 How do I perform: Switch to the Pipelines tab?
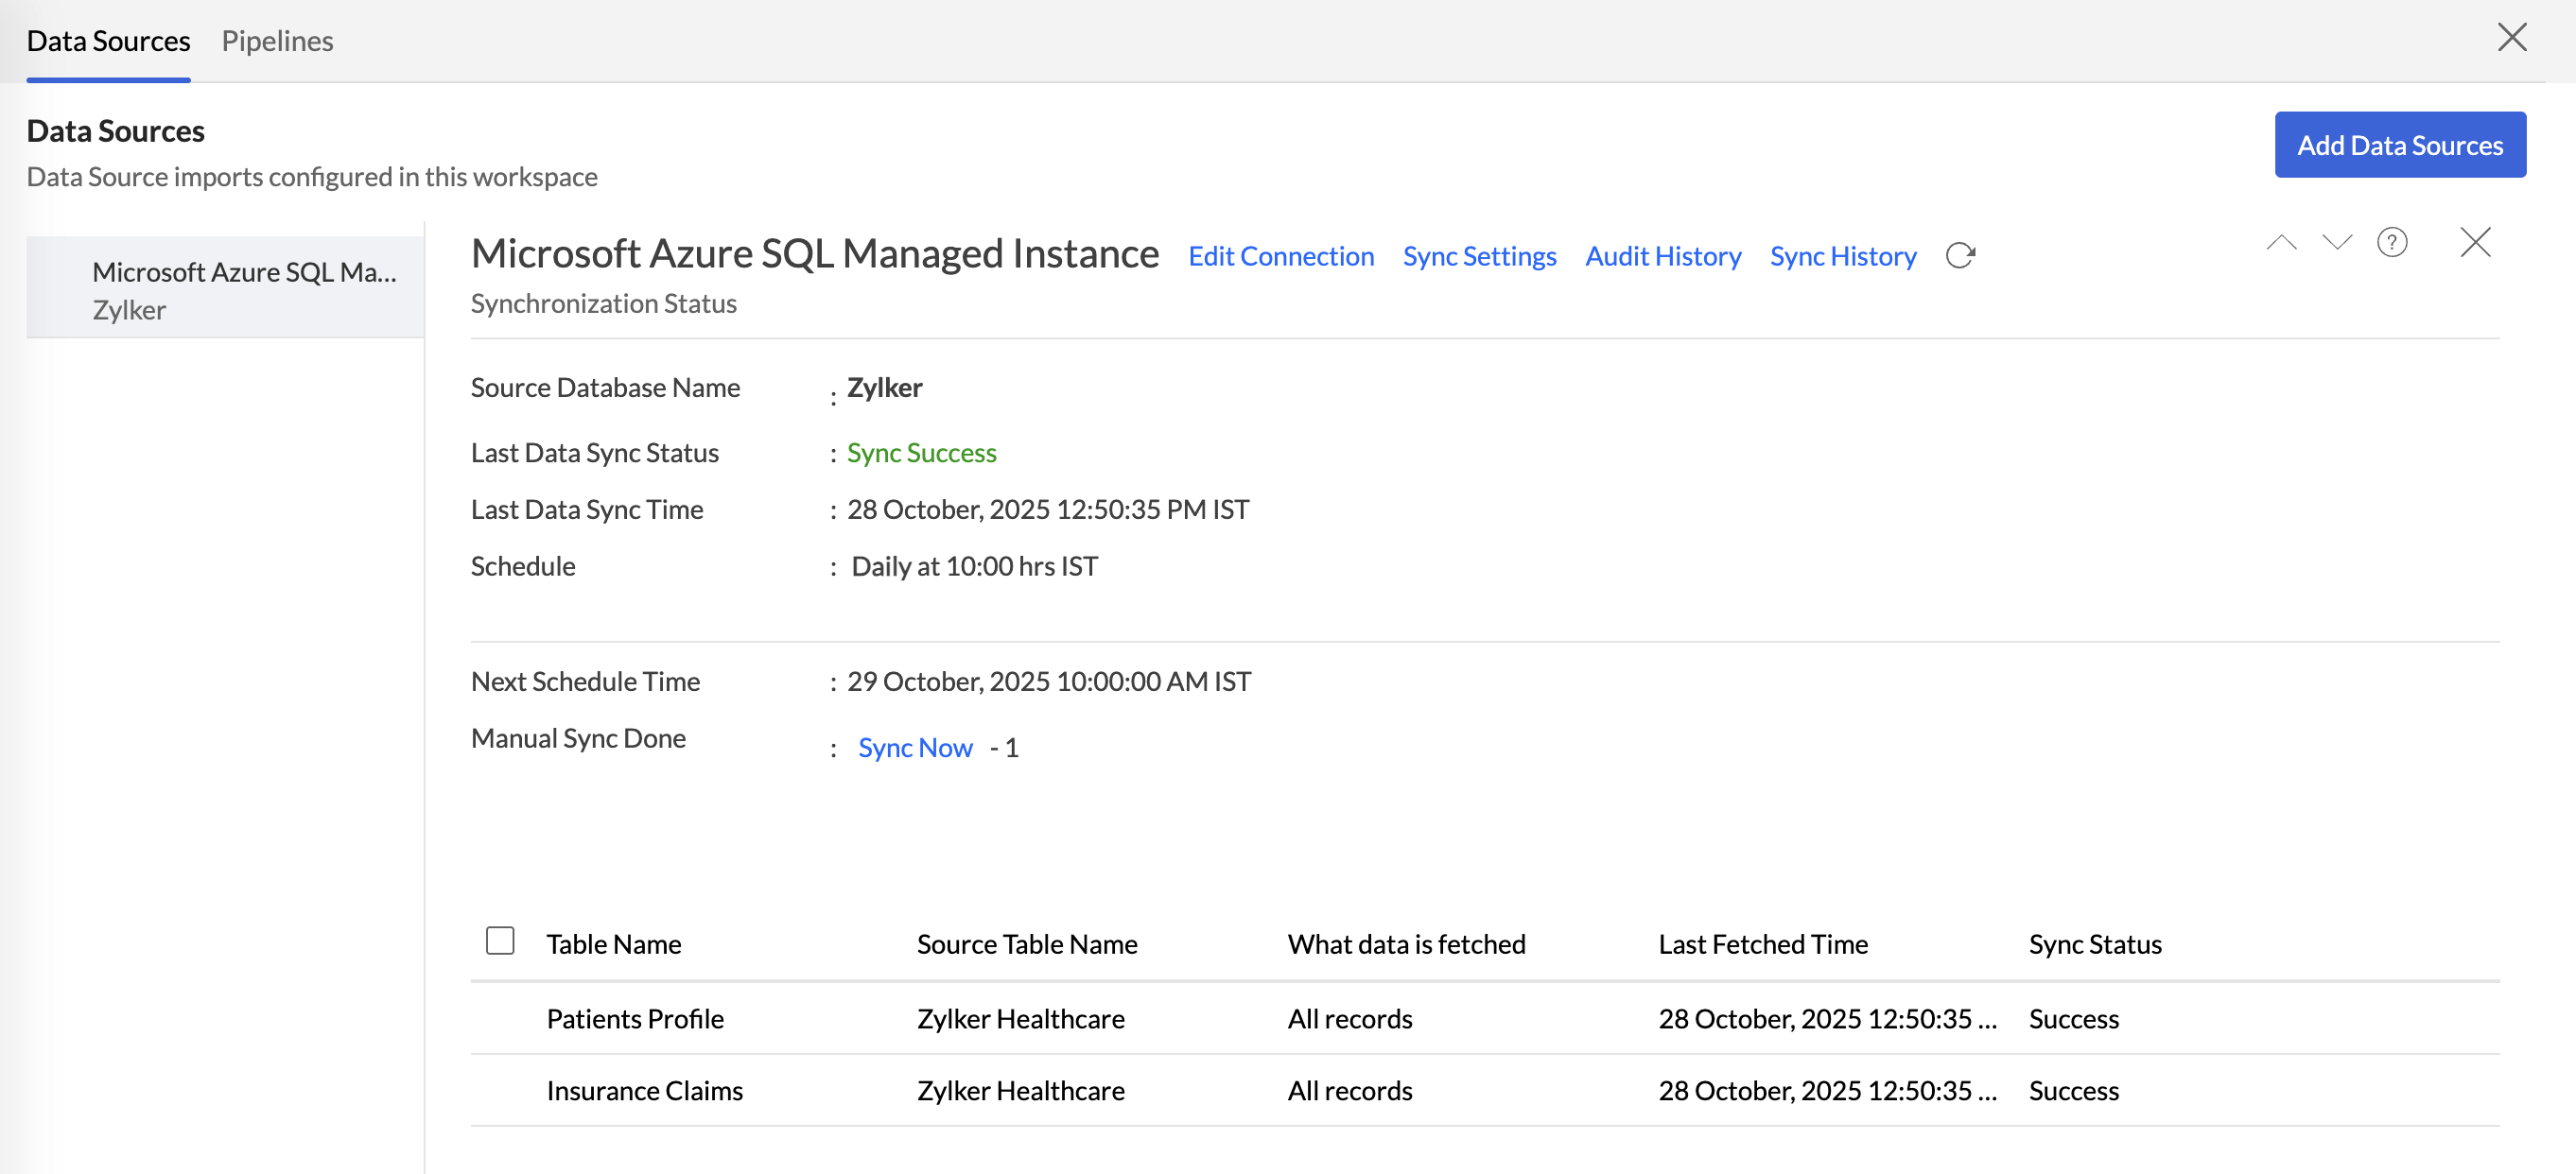(x=277, y=41)
